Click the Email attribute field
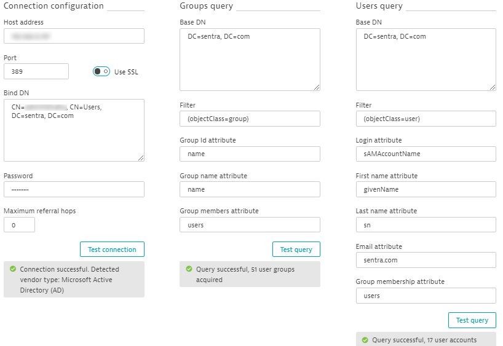 pos(426,260)
